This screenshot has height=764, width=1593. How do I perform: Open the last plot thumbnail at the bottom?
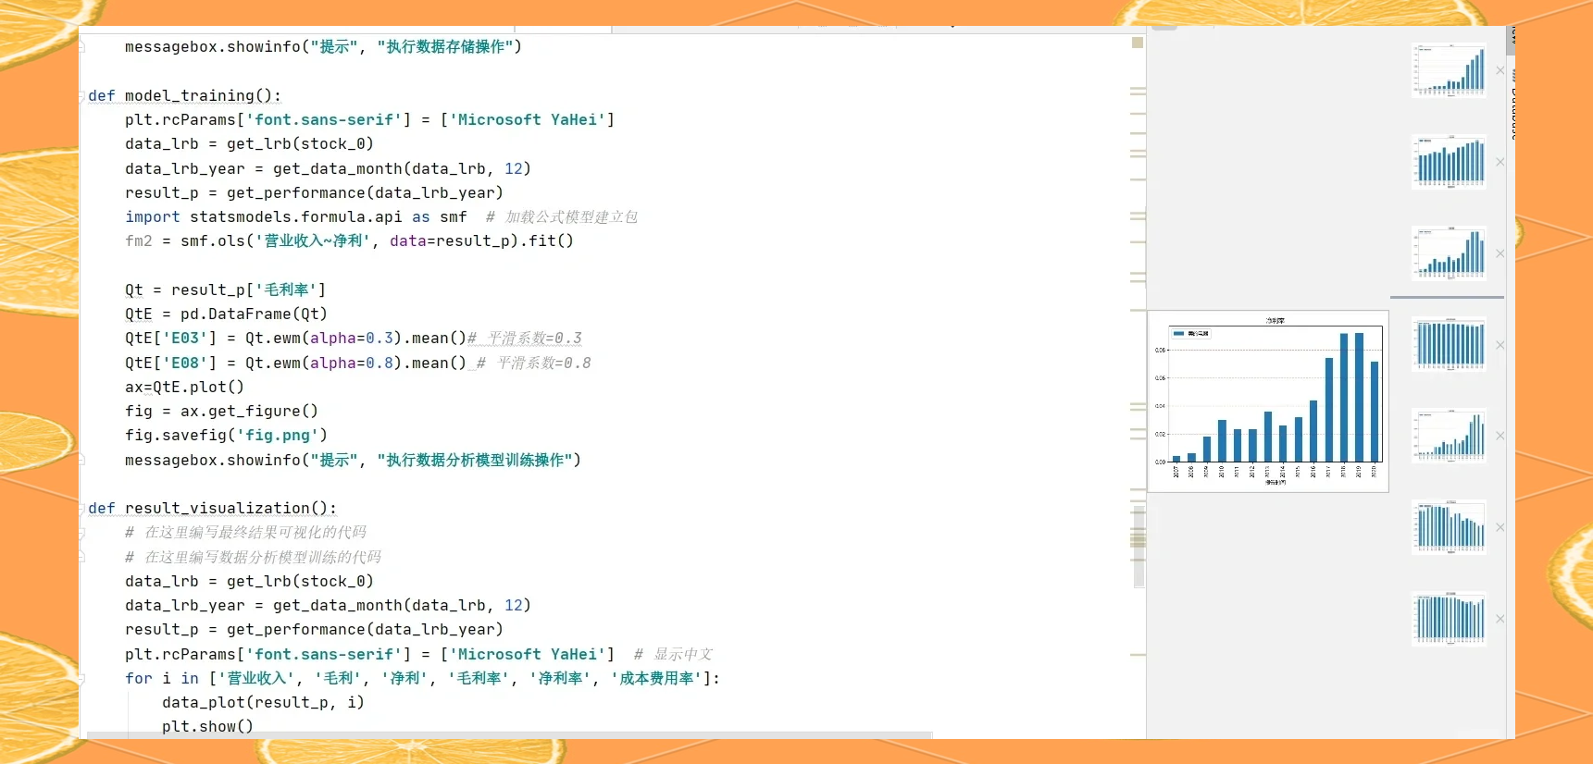pos(1450,619)
